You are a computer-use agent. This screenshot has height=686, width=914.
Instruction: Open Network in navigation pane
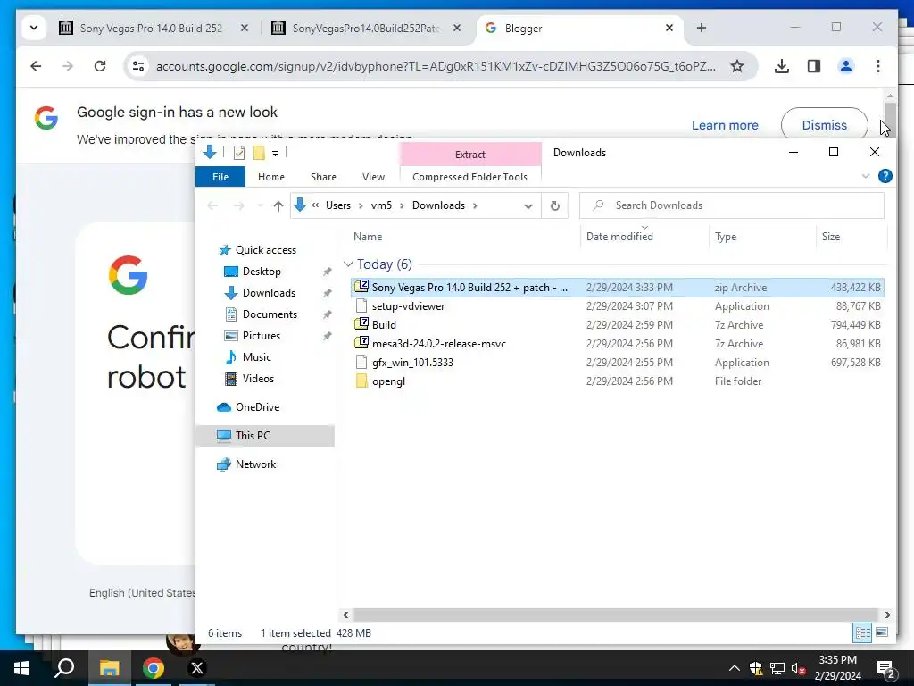[x=255, y=464]
